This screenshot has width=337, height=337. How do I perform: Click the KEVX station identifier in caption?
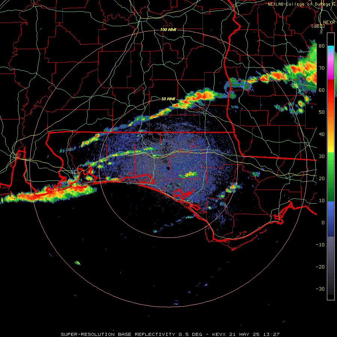(220, 334)
